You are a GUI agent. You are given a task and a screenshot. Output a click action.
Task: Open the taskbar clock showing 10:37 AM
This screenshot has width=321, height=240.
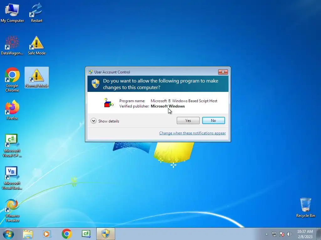[x=305, y=234]
